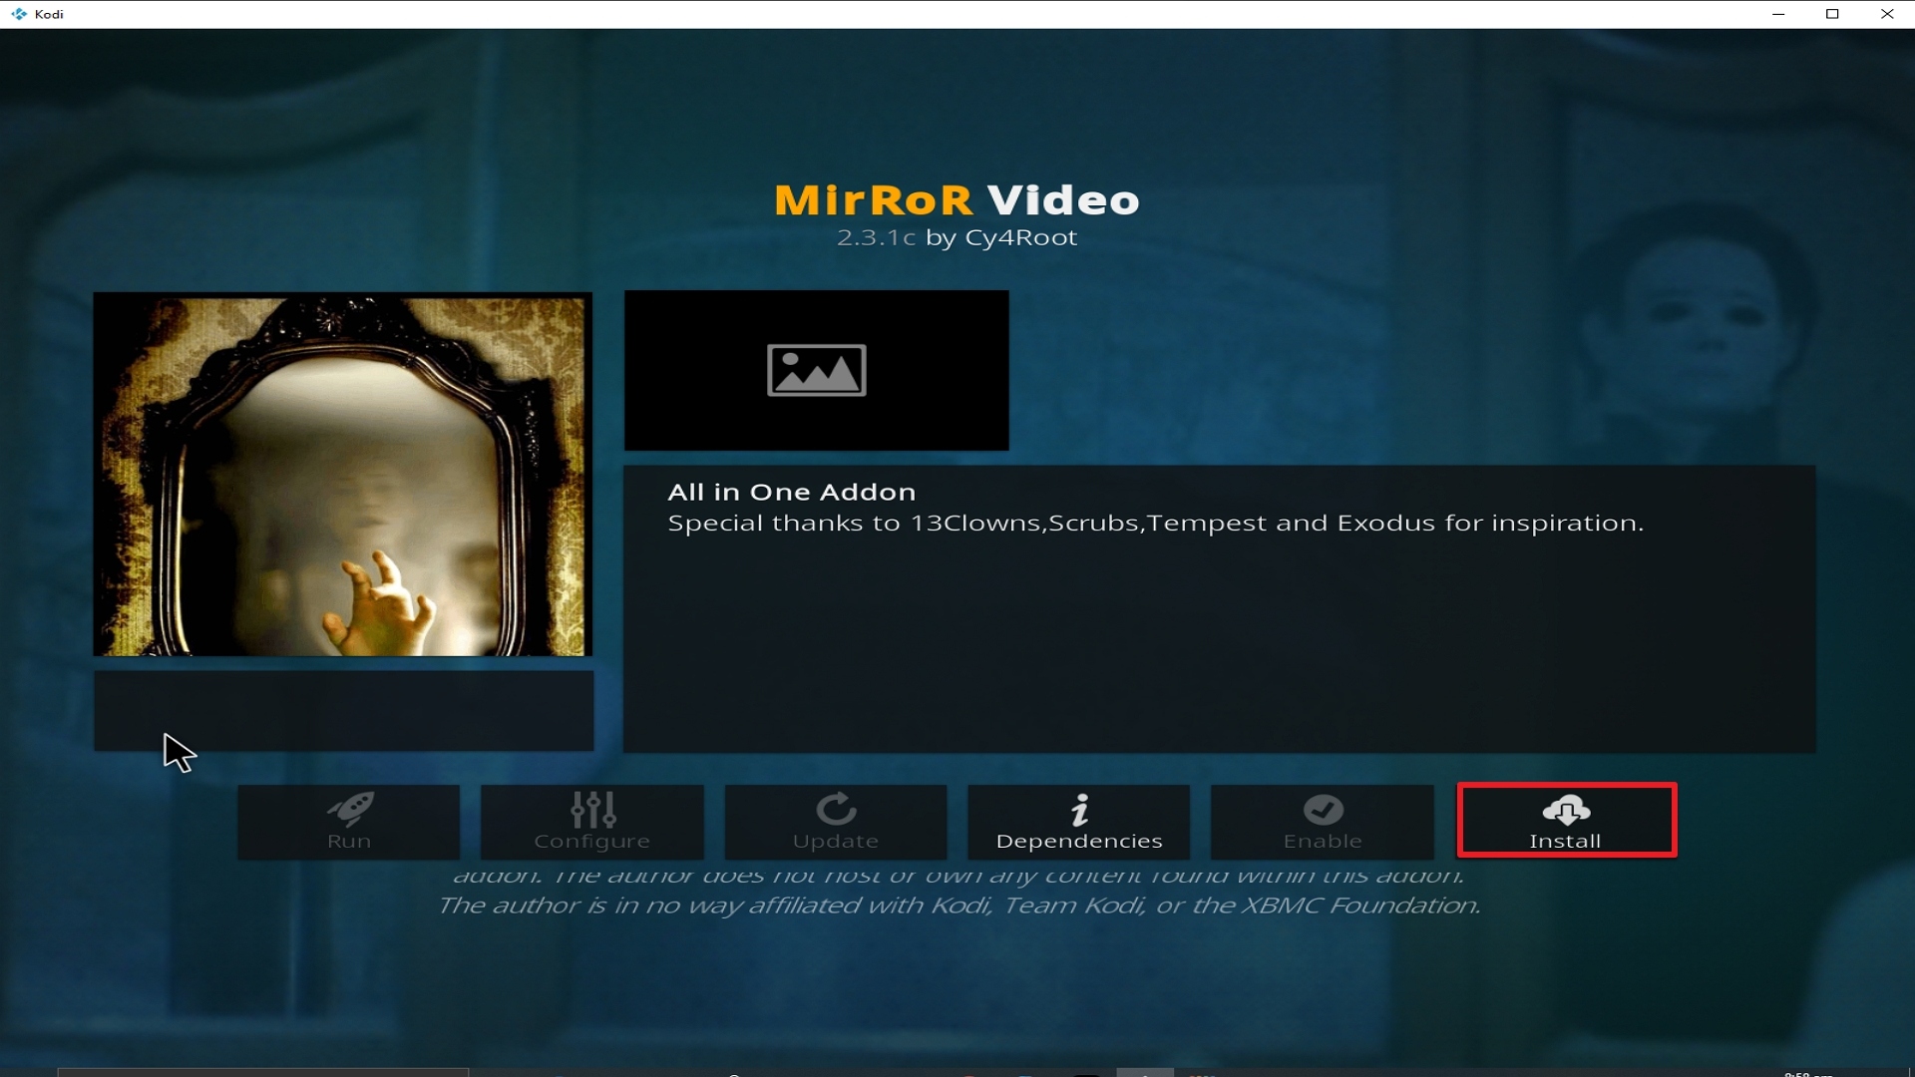This screenshot has height=1077, width=1915.
Task: Click the Run rocket button
Action: click(x=348, y=822)
